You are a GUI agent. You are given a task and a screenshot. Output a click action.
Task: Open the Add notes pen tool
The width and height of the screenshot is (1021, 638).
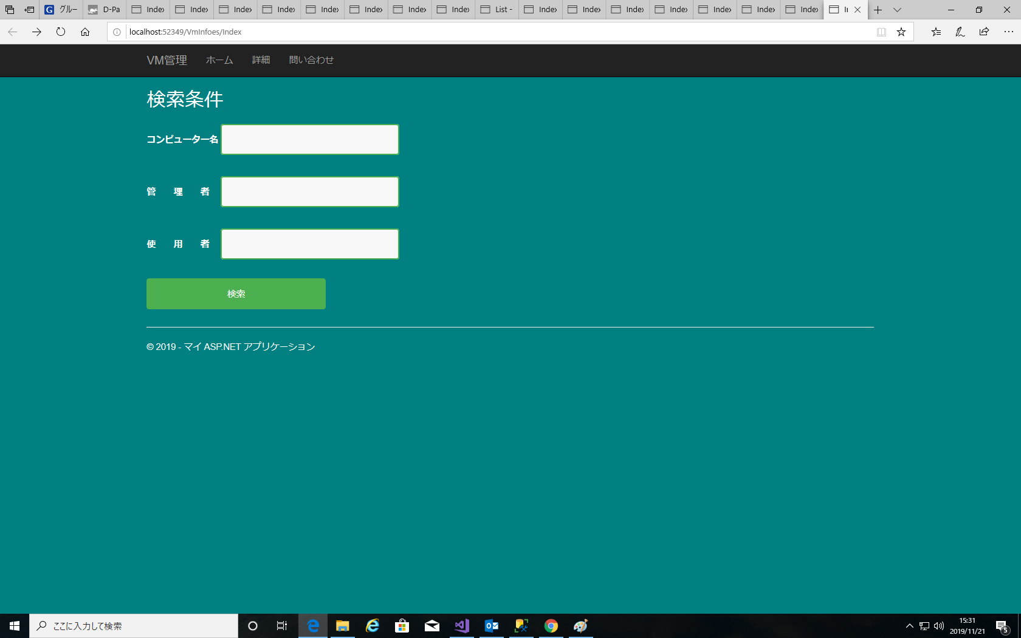(960, 32)
